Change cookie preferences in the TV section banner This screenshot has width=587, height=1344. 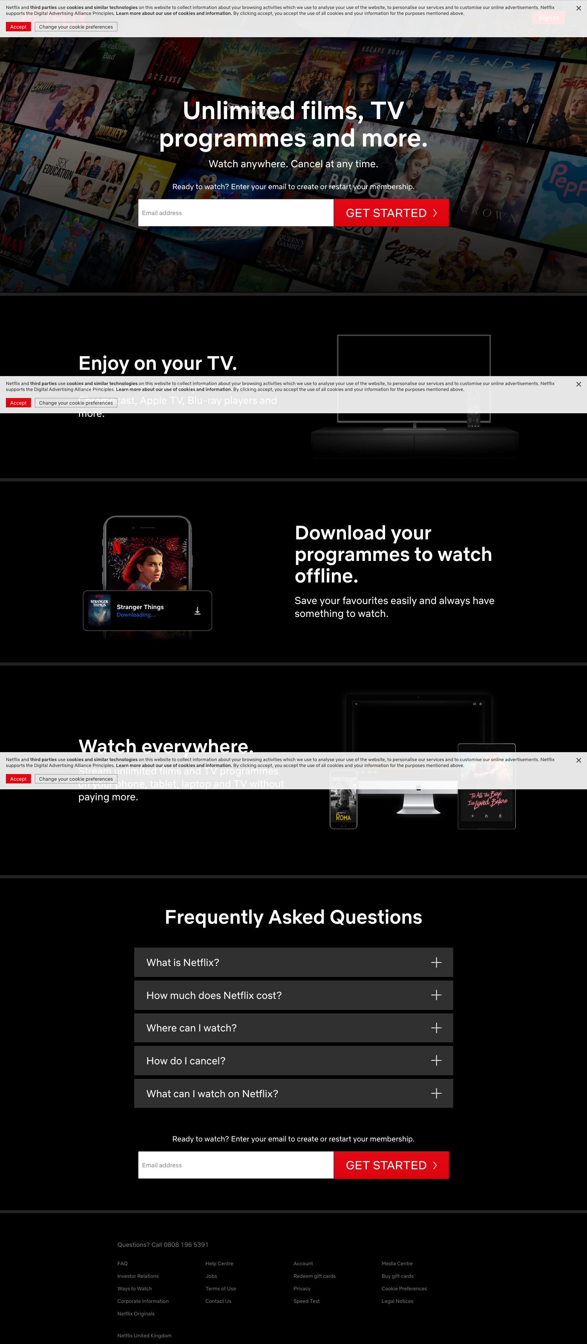pyautogui.click(x=76, y=403)
